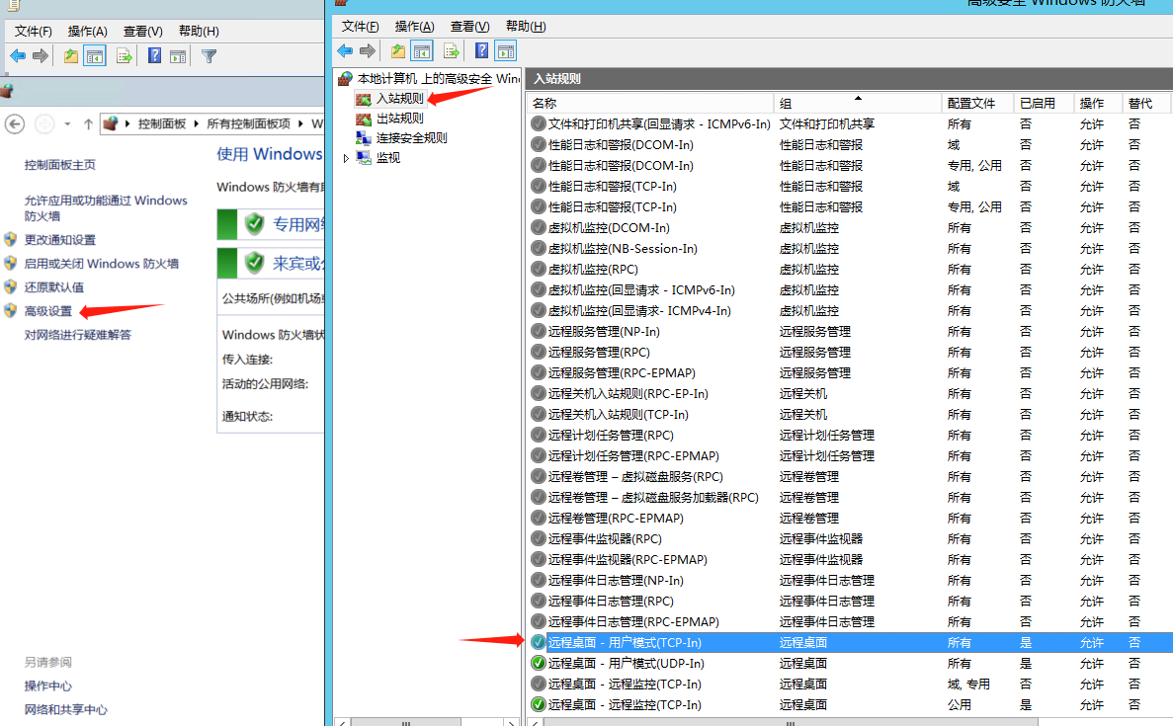This screenshot has width=1173, height=726.
Task: Click the 连接安全规则 icon in the tree
Action: point(364,137)
